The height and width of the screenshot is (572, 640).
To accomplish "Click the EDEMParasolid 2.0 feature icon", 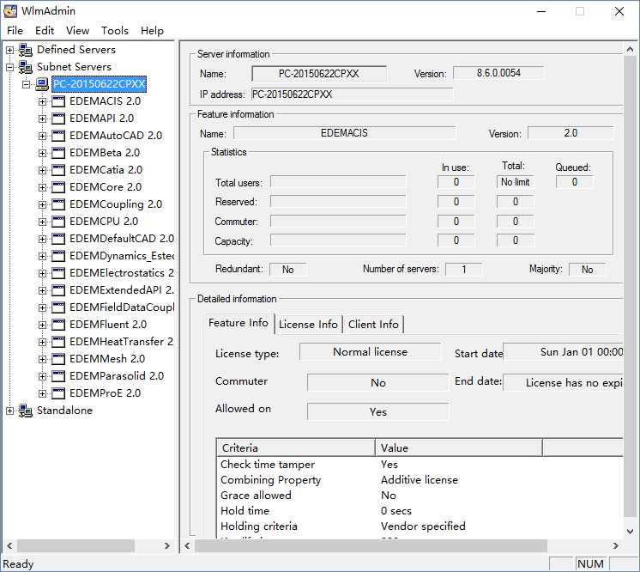I will (x=58, y=376).
